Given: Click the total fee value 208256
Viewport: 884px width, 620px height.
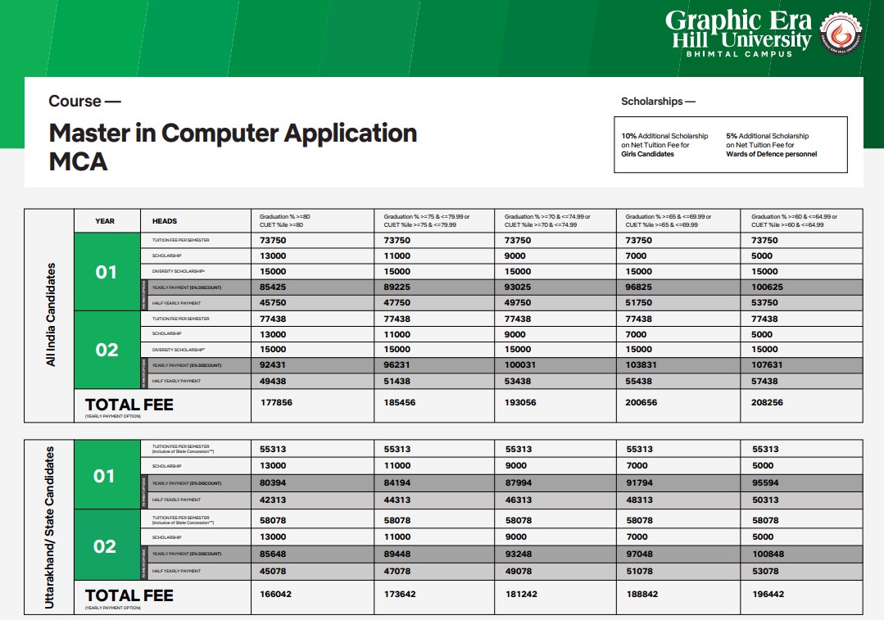Looking at the screenshot, I should point(768,403).
